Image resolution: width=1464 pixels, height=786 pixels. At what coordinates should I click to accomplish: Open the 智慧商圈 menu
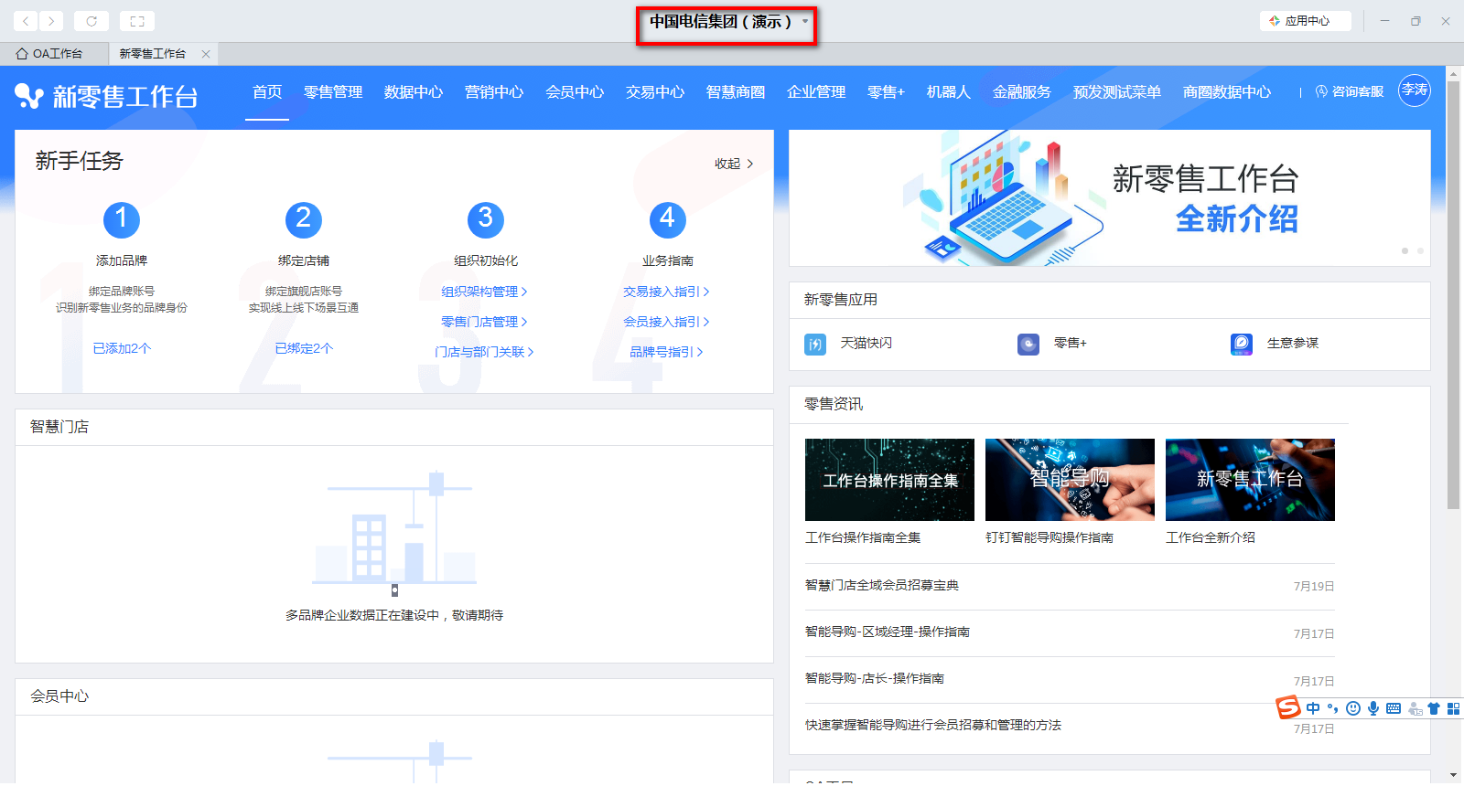736,92
